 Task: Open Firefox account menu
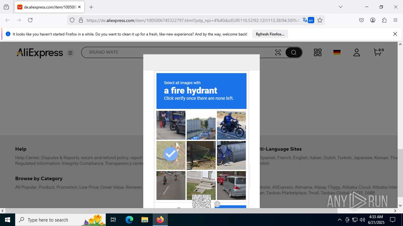[373, 20]
